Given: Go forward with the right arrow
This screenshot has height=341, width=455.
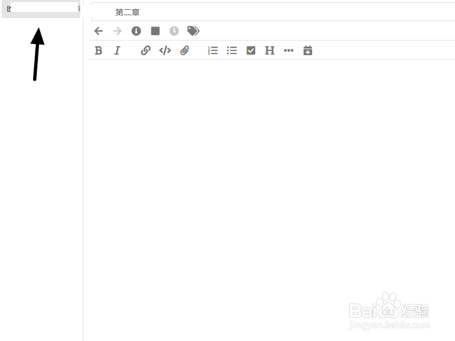Looking at the screenshot, I should point(117,31).
